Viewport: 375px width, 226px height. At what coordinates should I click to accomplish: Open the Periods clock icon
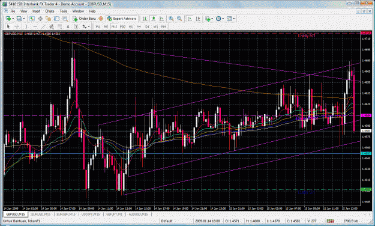(x=218, y=19)
